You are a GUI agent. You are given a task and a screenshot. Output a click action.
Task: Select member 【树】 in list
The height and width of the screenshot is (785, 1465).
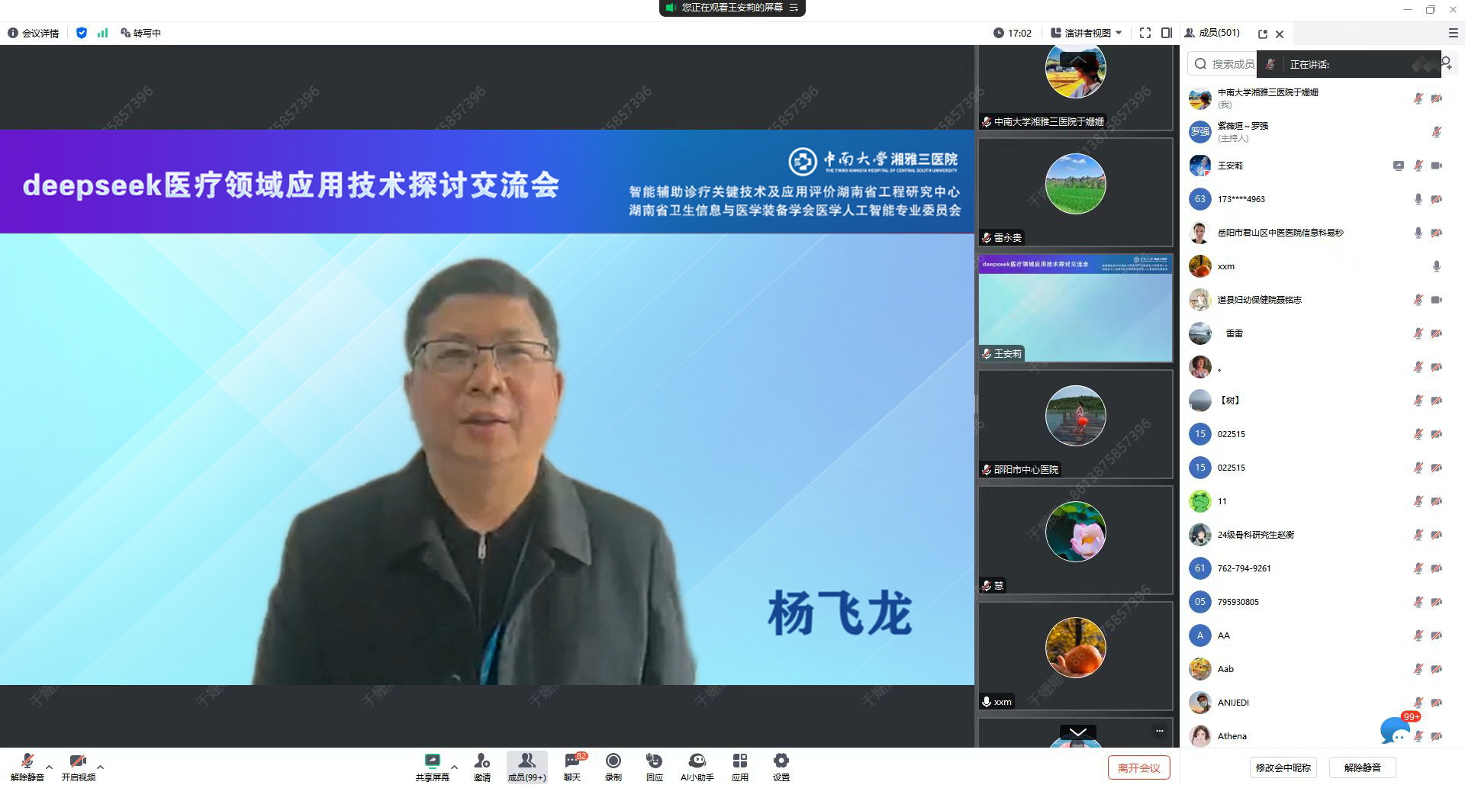1322,401
